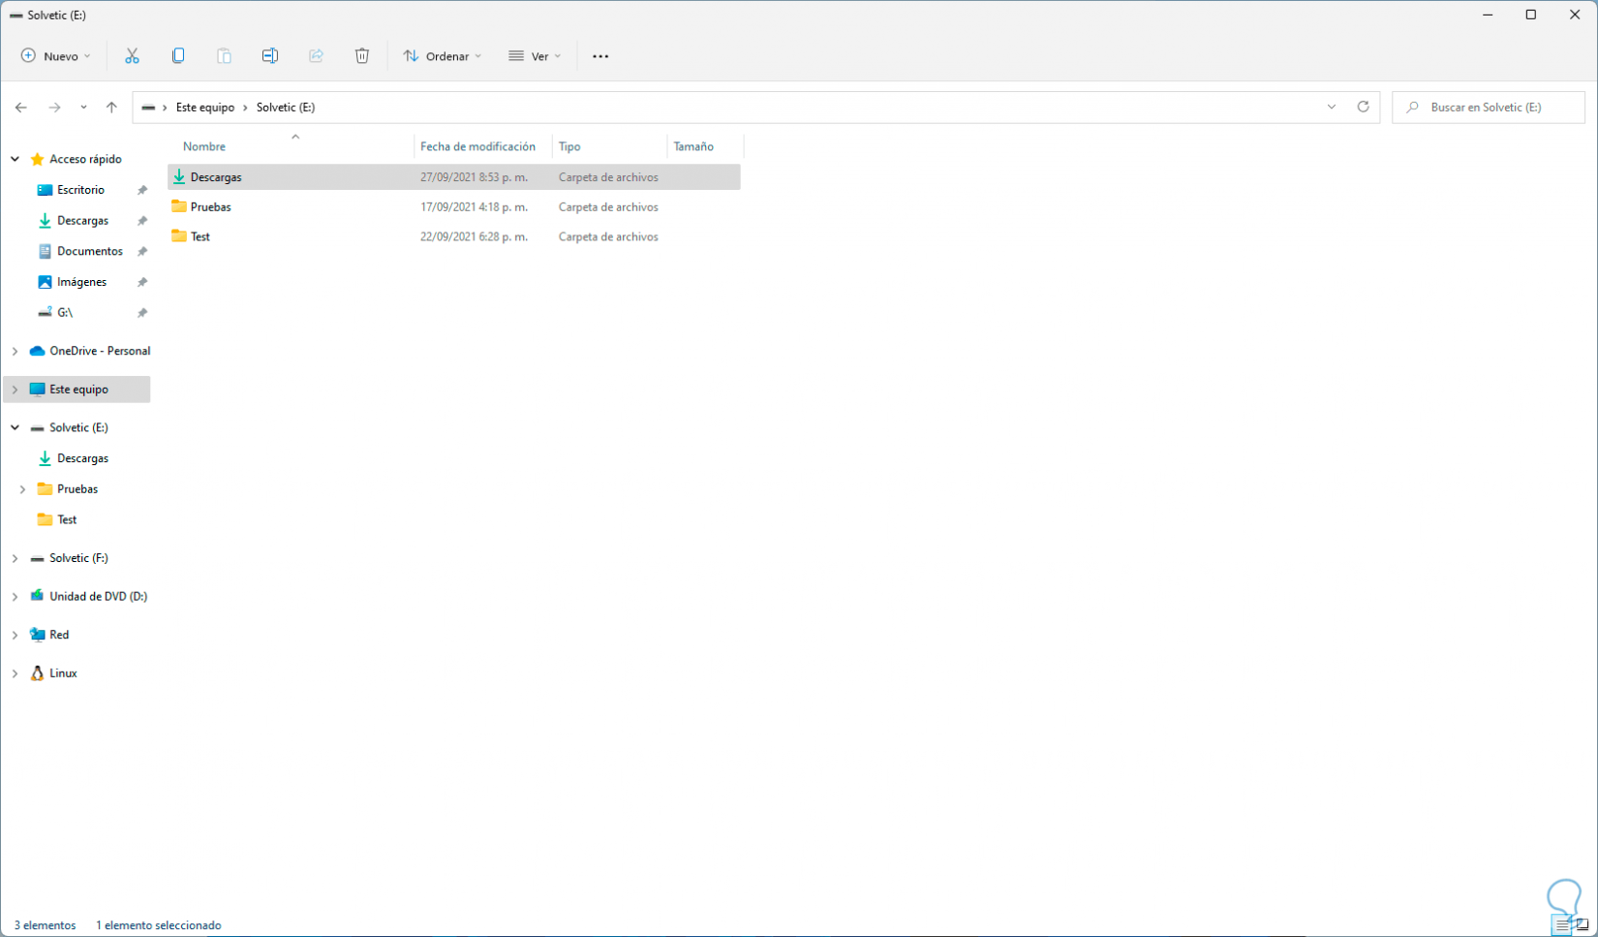1598x937 pixels.
Task: Click the Cut scissors icon
Action: (132, 56)
